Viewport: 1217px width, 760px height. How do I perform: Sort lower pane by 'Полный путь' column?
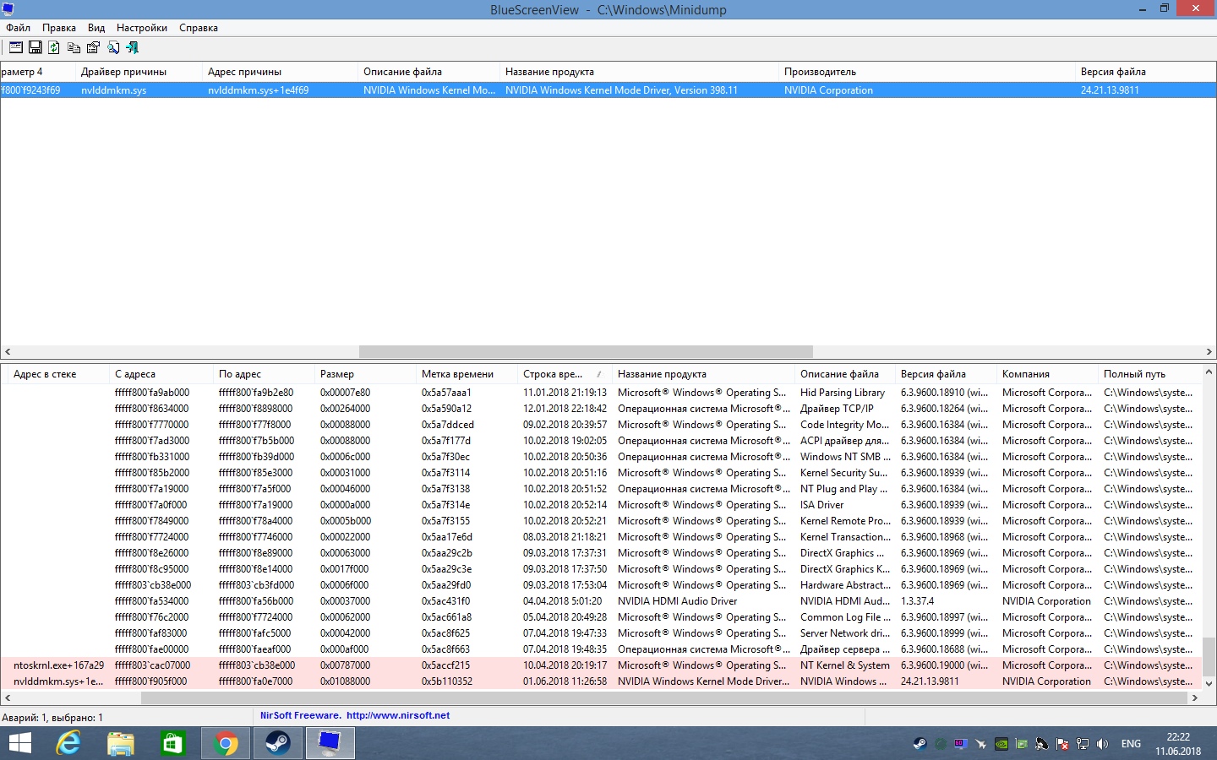click(x=1149, y=374)
